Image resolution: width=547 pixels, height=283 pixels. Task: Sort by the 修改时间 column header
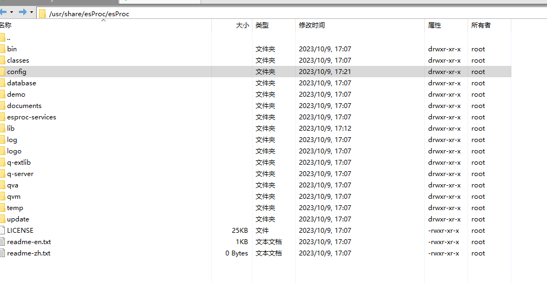tap(312, 25)
